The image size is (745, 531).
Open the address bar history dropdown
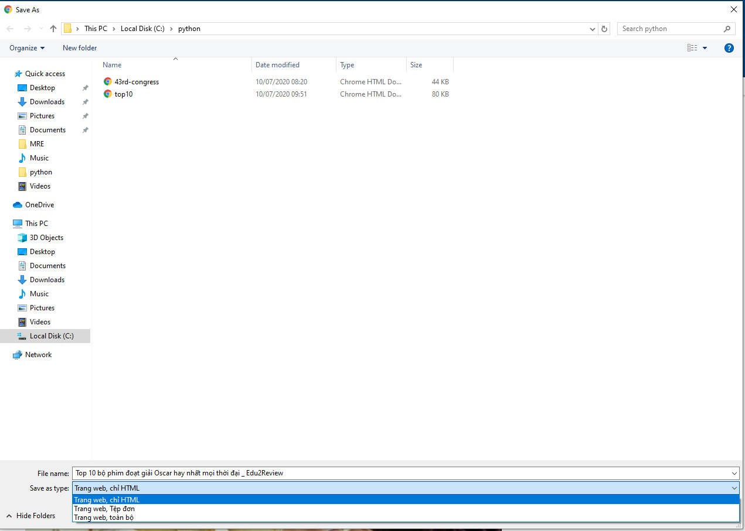pyautogui.click(x=592, y=28)
